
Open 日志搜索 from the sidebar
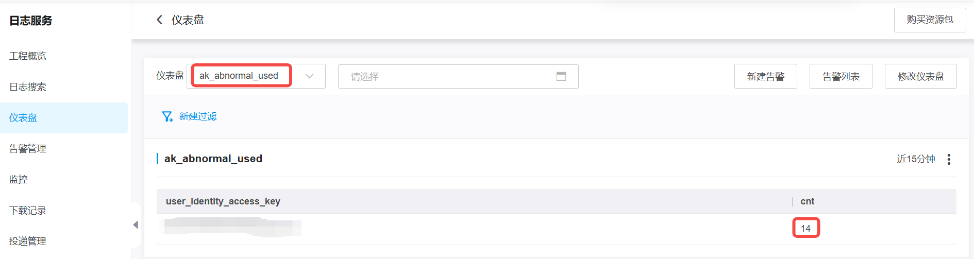[28, 87]
